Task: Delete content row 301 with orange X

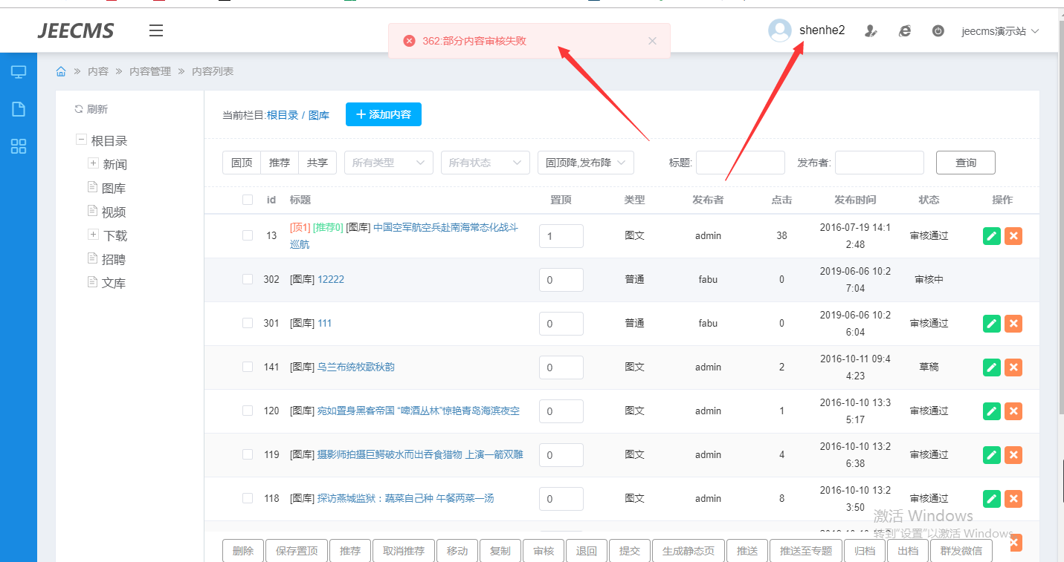Action: [x=1013, y=324]
